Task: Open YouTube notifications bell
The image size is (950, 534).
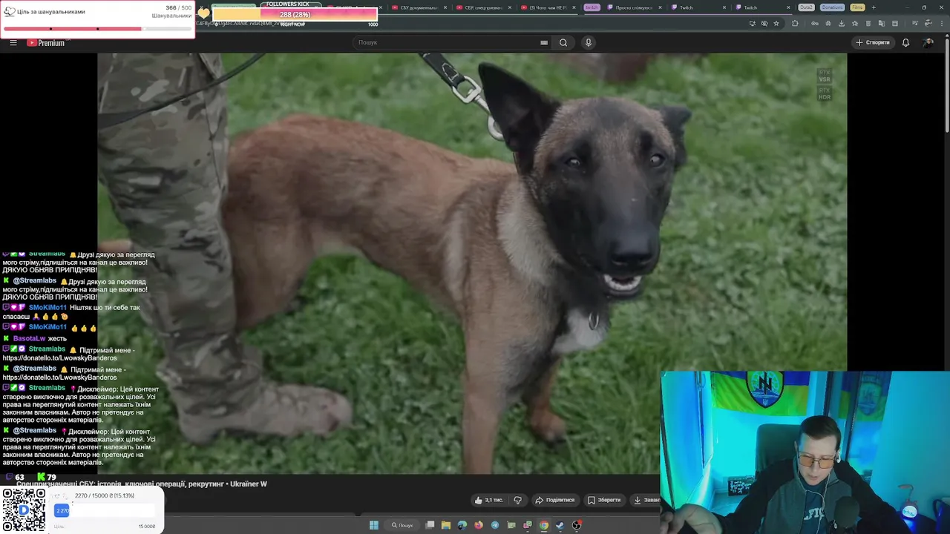Action: [x=905, y=42]
